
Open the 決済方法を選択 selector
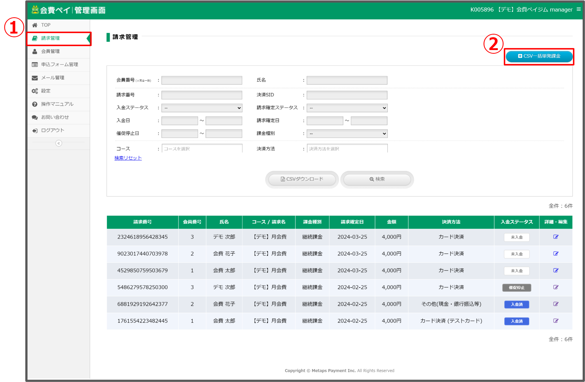pyautogui.click(x=347, y=149)
